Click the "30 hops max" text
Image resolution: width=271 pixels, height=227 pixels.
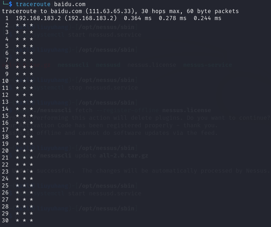coord(162,11)
